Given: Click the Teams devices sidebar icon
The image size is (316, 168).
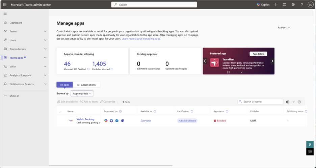Looking at the screenshot, I should (5, 49).
